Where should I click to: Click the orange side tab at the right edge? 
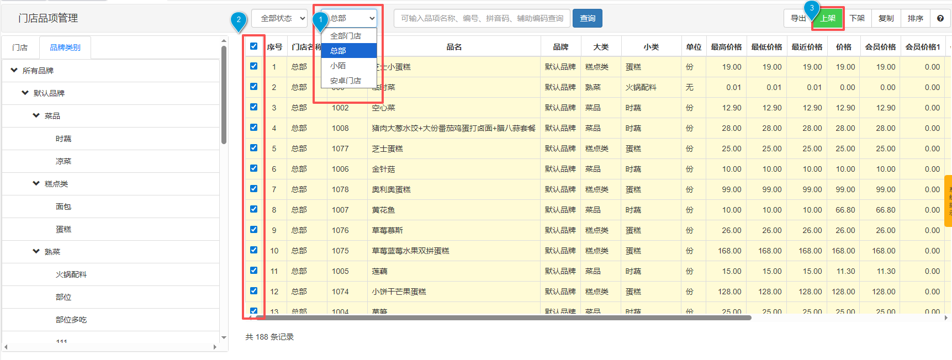(948, 201)
